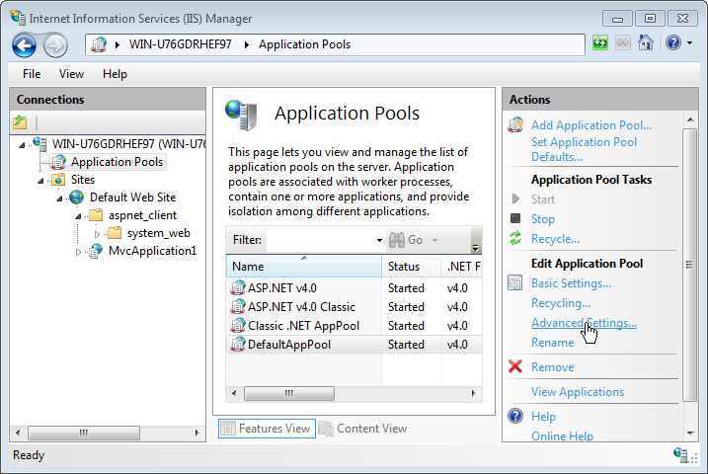Image resolution: width=708 pixels, height=474 pixels.
Task: Expand the MvcApplication1 tree node
Action: [78, 252]
